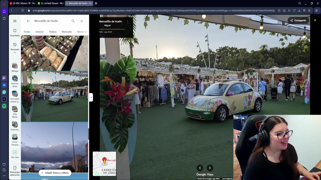
Task: Click the Miguel contributor name
Action: coord(107,25)
